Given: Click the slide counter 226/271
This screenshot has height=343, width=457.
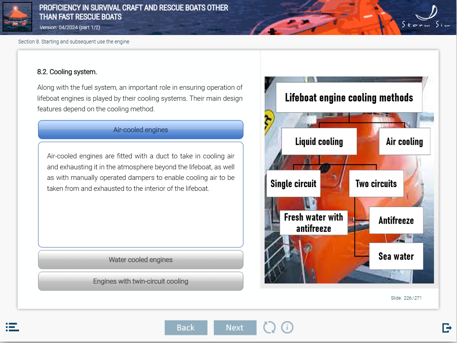Looking at the screenshot, I should click(x=406, y=298).
